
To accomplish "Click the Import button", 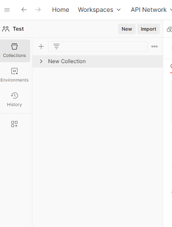I will tap(148, 29).
